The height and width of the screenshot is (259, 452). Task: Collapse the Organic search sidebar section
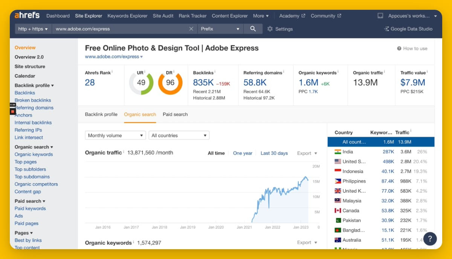34,147
